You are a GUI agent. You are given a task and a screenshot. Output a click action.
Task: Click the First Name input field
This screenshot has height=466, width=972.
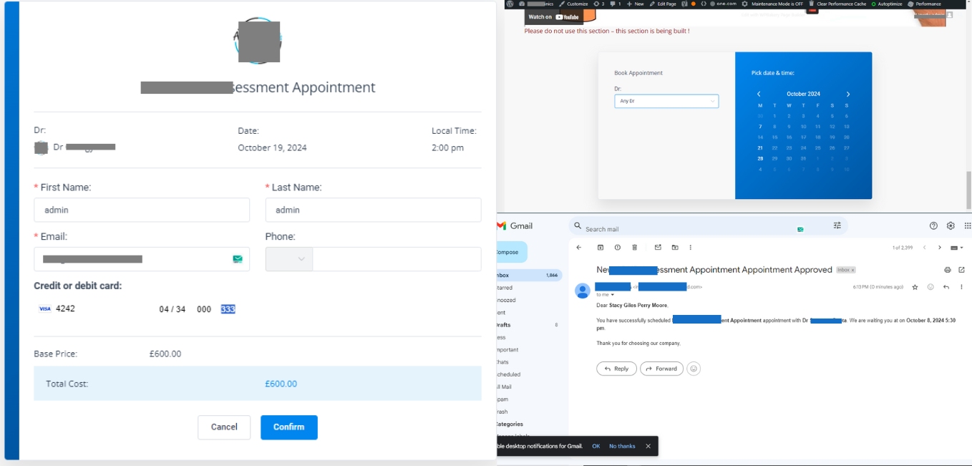coord(142,210)
